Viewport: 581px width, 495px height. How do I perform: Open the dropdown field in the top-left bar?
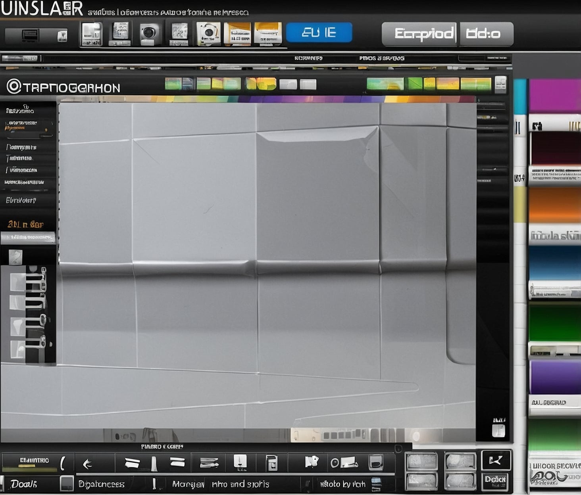[x=21, y=58]
